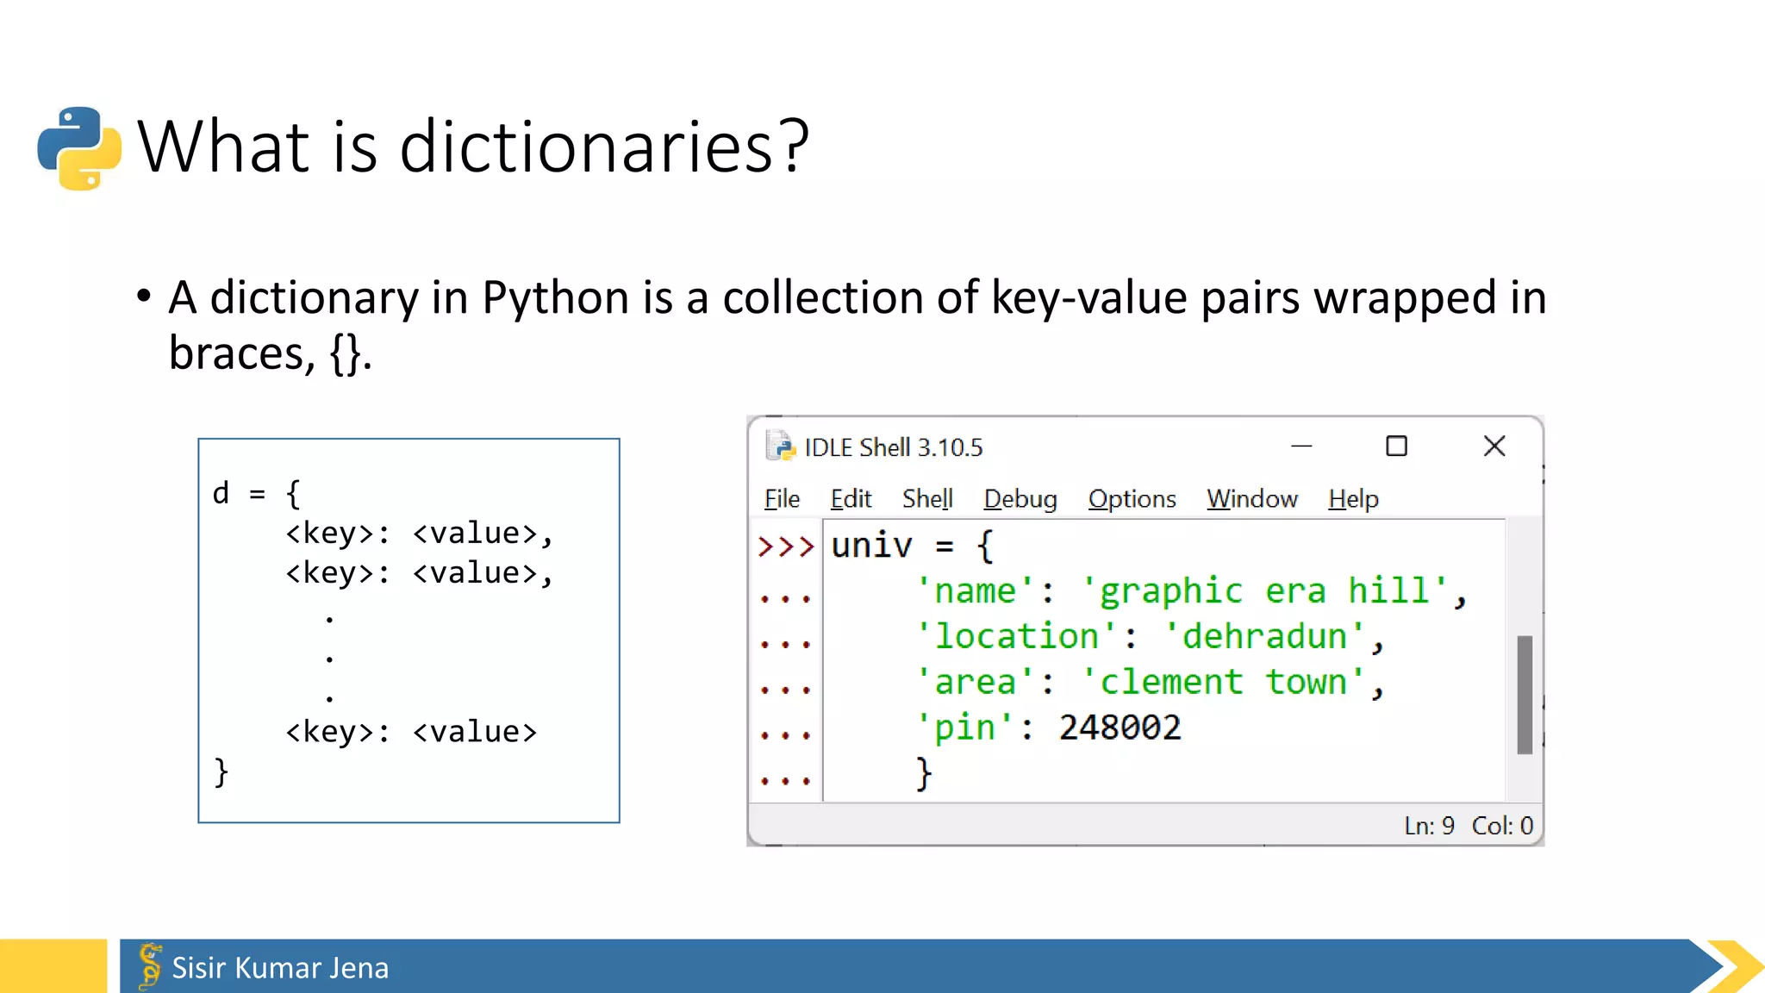Click the 'univ = {' line in the shell

(913, 546)
